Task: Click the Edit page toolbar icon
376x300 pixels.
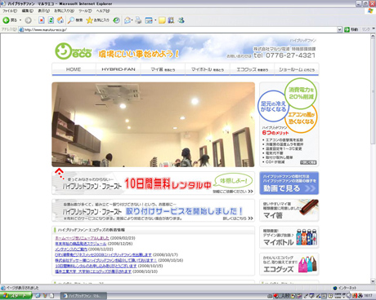Action: pos(149,20)
